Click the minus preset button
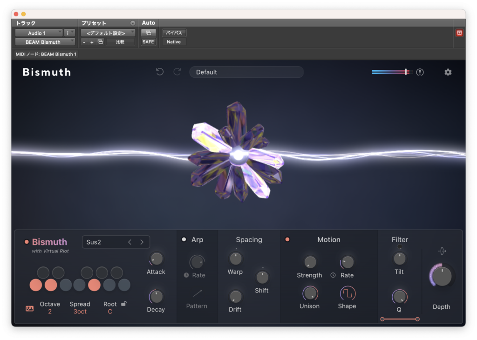Screen dimensions: 477x340 (84, 42)
